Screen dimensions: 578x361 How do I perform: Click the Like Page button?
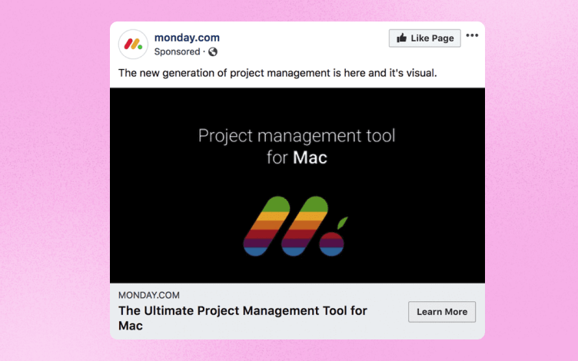click(x=424, y=38)
